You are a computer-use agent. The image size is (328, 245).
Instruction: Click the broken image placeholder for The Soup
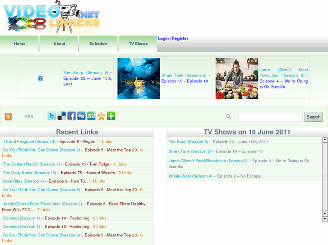[x=41, y=78]
